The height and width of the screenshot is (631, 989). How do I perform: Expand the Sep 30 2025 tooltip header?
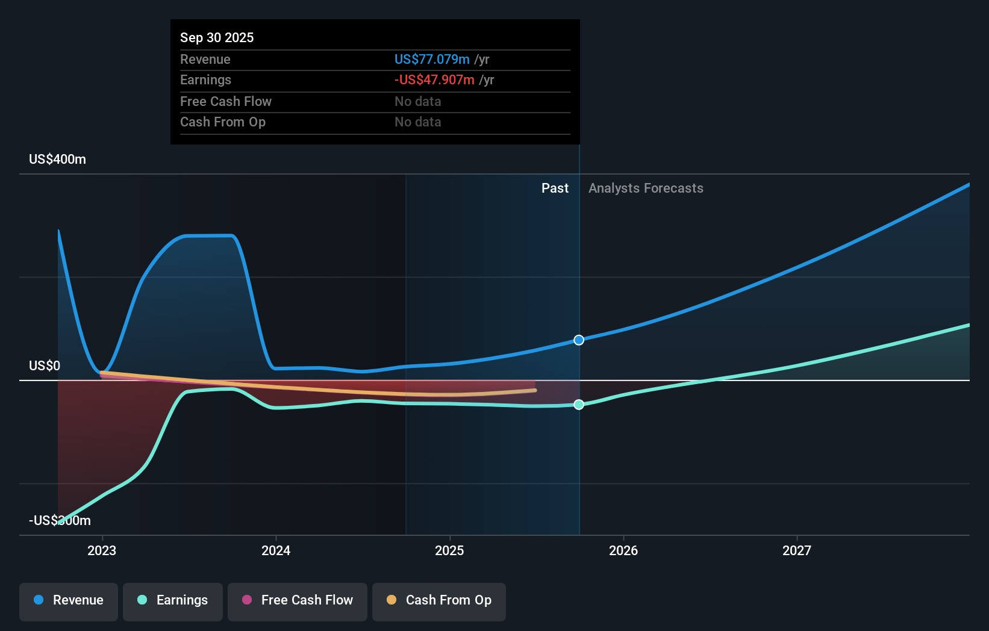click(217, 37)
